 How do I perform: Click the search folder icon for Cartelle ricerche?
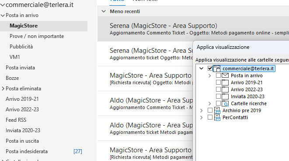coord(225,103)
